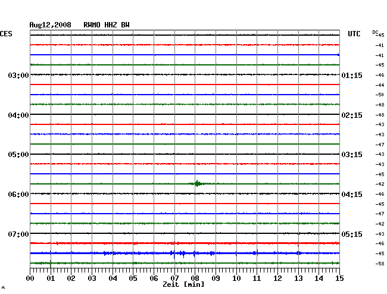Select the 07:00 local time label

tap(18, 234)
